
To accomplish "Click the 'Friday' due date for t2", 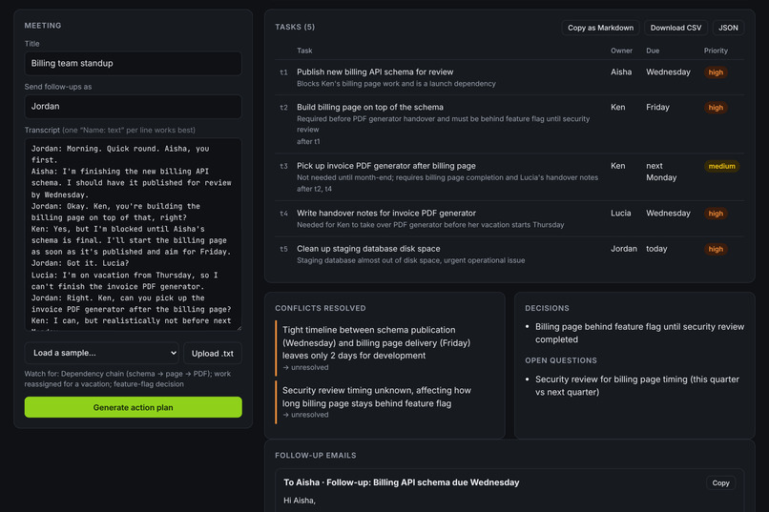I will point(657,108).
